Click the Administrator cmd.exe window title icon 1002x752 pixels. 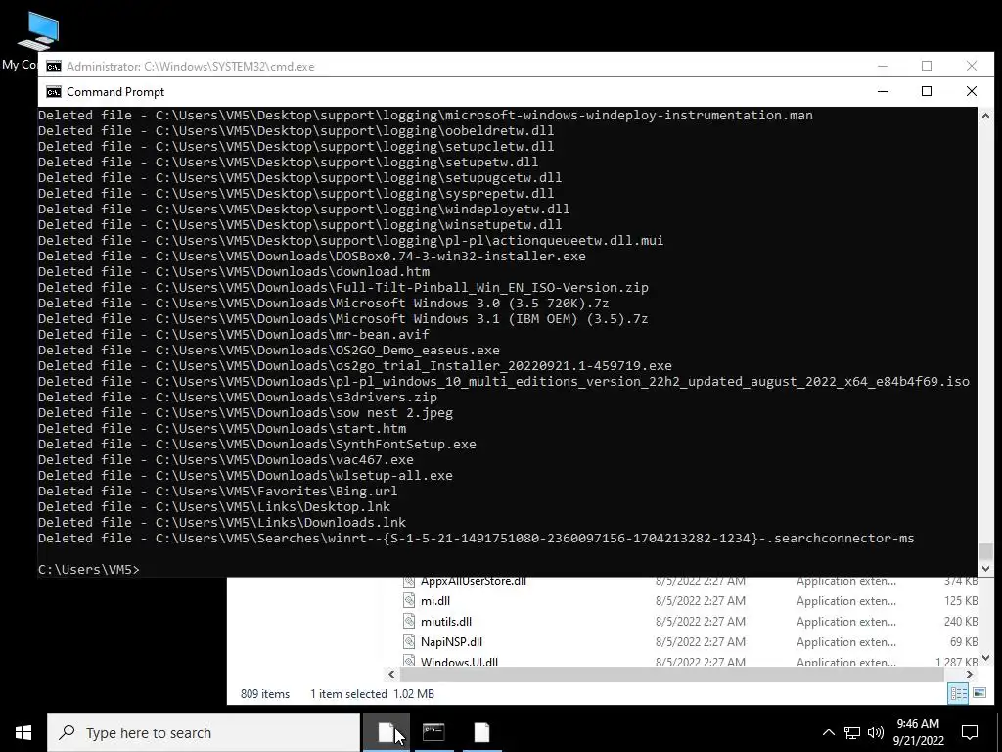pyautogui.click(x=54, y=66)
